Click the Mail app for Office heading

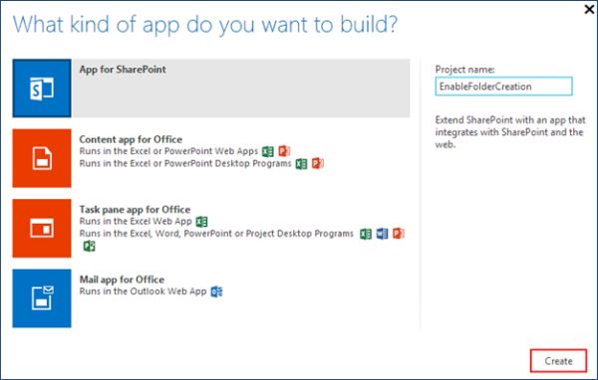coord(122,280)
